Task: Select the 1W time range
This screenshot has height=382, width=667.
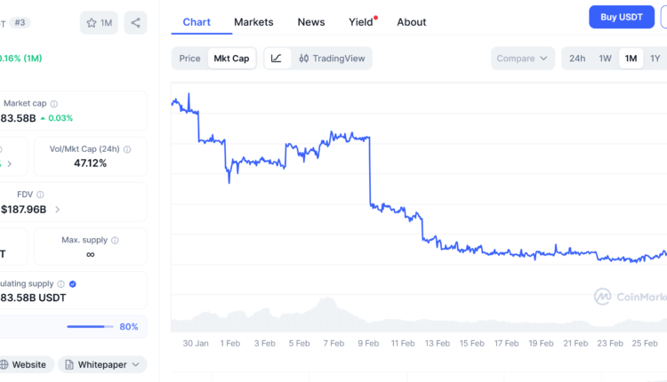Action: click(605, 59)
